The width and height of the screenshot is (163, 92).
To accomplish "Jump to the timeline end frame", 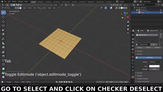I will pos(72,82).
